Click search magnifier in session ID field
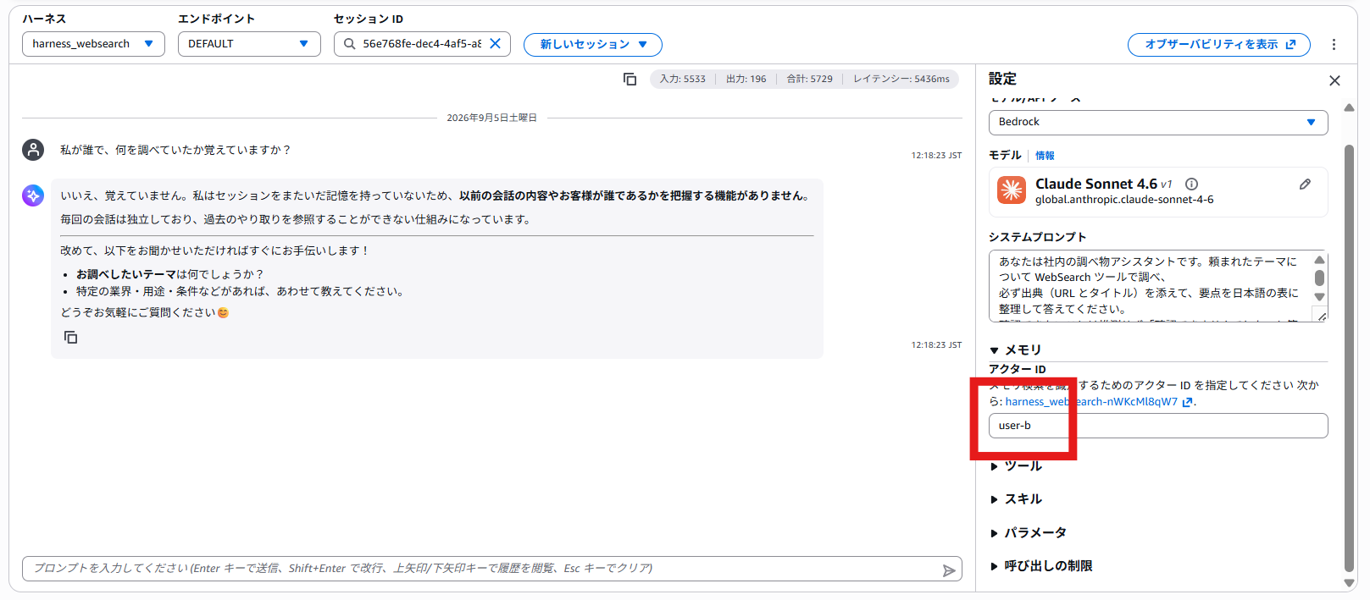1370x600 pixels. pyautogui.click(x=349, y=44)
